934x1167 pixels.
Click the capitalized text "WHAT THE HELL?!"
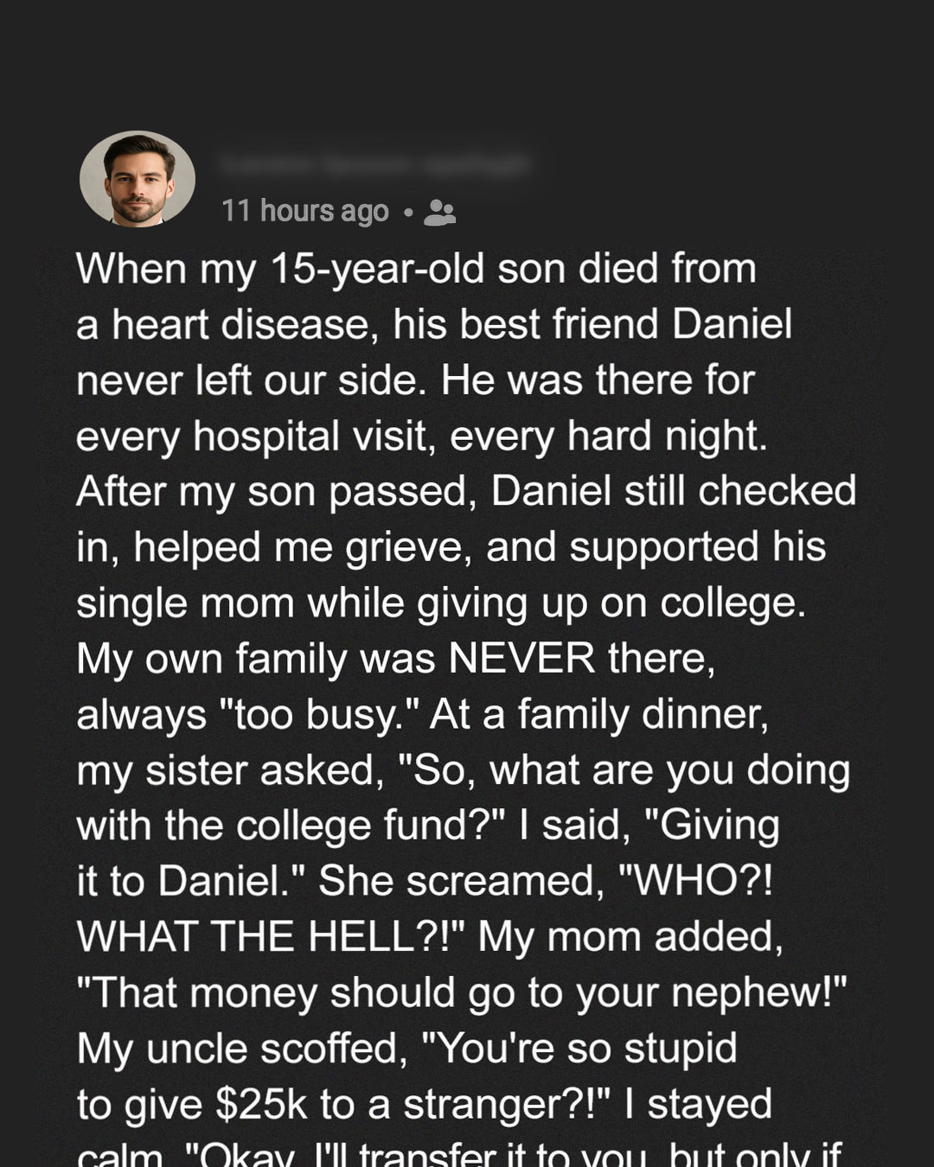[x=271, y=937]
